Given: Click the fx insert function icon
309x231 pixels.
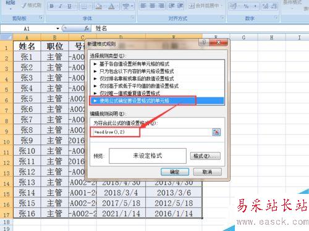Looking at the screenshot, I should point(87,28).
